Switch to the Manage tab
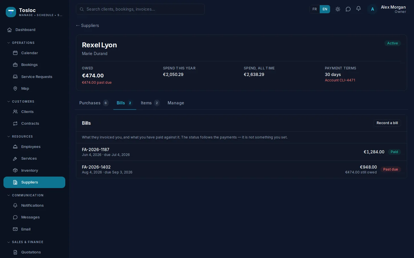This screenshot has width=414, height=258. point(176,103)
